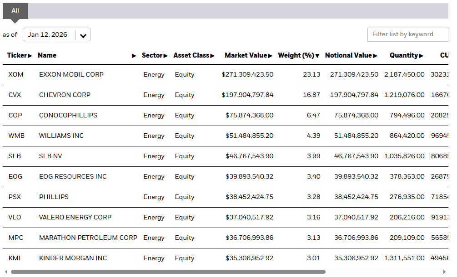
Task: Click the Filter list by keyword field
Action: [x=407, y=34]
